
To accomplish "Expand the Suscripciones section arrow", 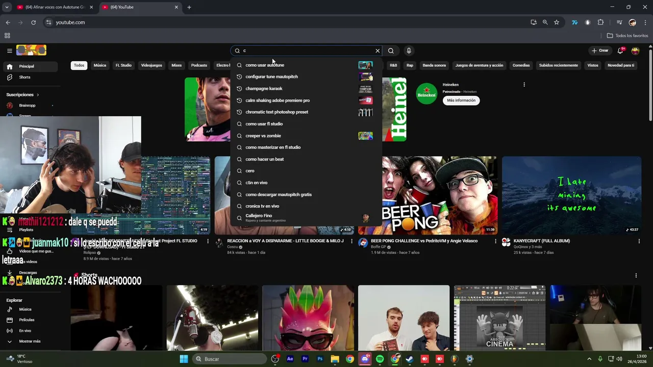I will [38, 95].
